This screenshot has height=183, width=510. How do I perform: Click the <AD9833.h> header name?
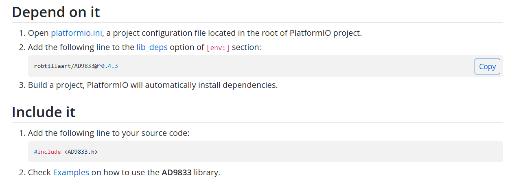[81, 152]
